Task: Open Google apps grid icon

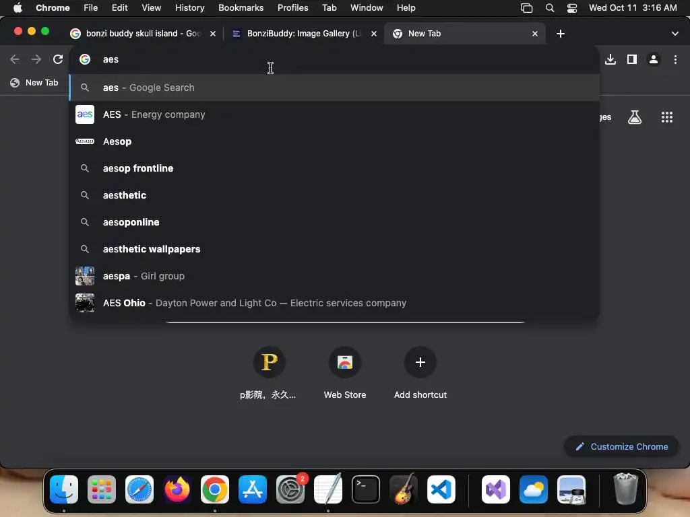Action: click(x=666, y=117)
